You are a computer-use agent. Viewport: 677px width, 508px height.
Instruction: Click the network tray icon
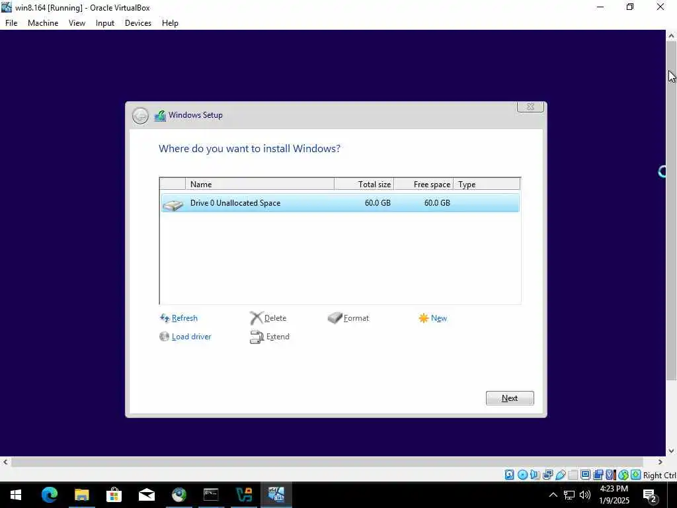pos(569,495)
